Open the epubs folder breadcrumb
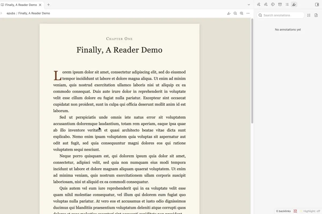The image size is (322, 214). tap(11, 13)
